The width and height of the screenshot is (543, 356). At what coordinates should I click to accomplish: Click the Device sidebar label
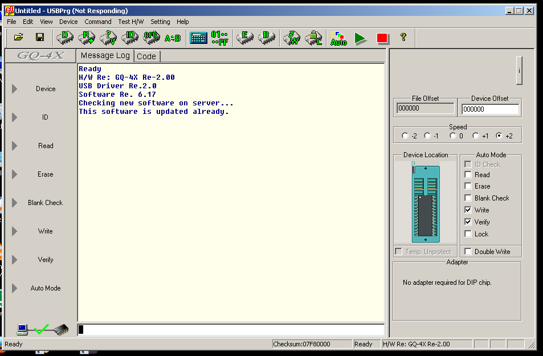(x=46, y=89)
